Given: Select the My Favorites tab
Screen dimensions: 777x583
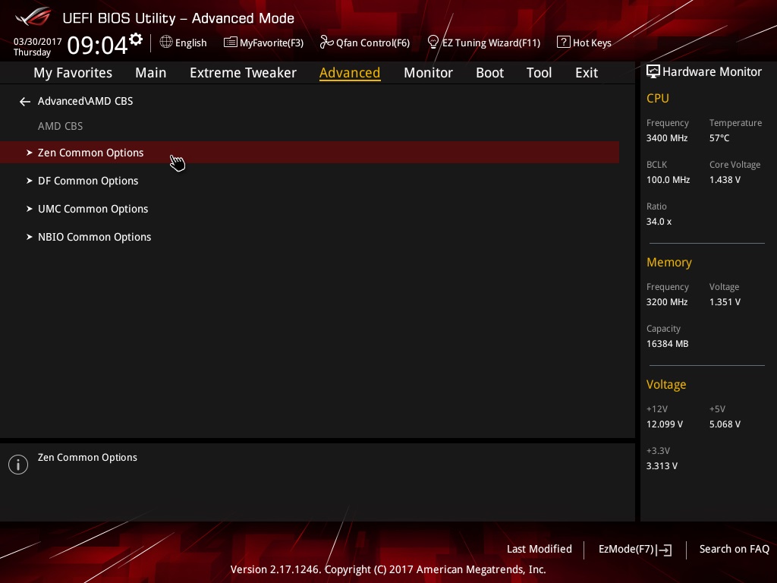Looking at the screenshot, I should click(73, 73).
